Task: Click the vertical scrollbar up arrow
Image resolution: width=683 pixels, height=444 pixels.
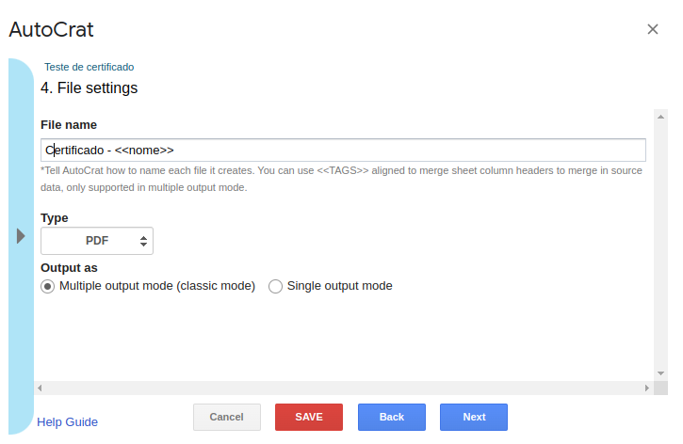Action: 660,115
